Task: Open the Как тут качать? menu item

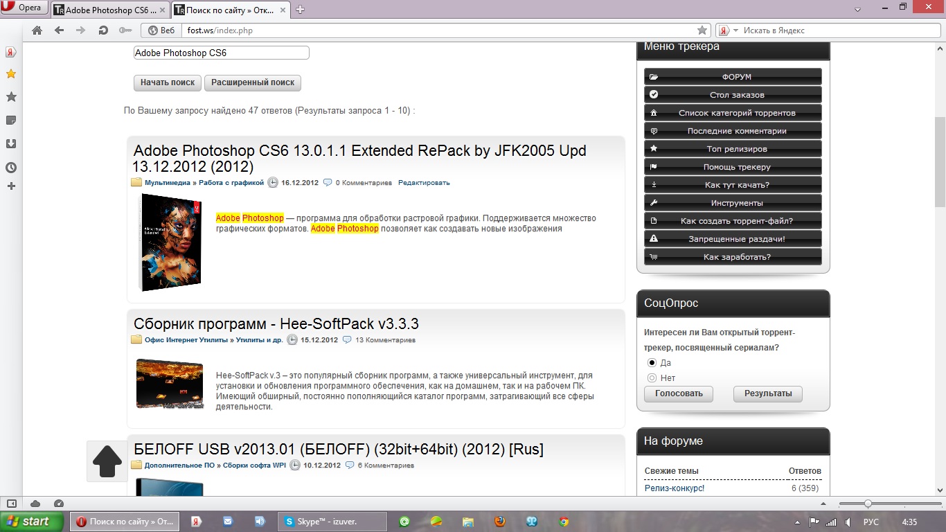Action: 733,185
